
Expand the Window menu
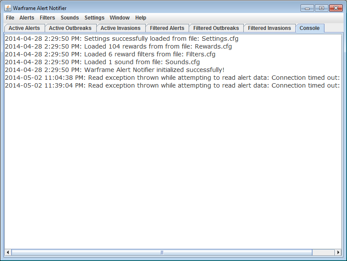point(119,18)
